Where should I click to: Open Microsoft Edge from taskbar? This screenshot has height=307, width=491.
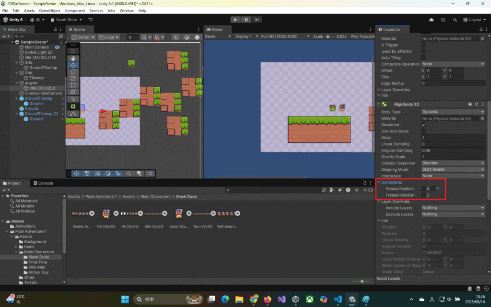coord(225,299)
